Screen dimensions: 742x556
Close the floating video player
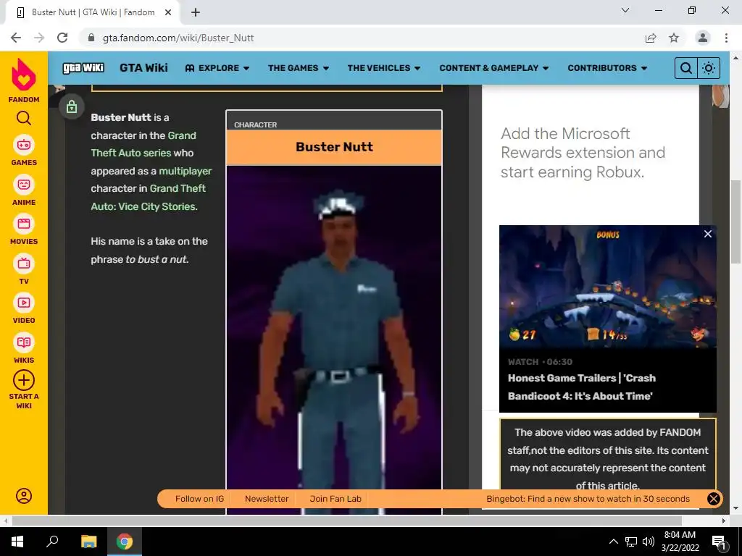(x=708, y=234)
